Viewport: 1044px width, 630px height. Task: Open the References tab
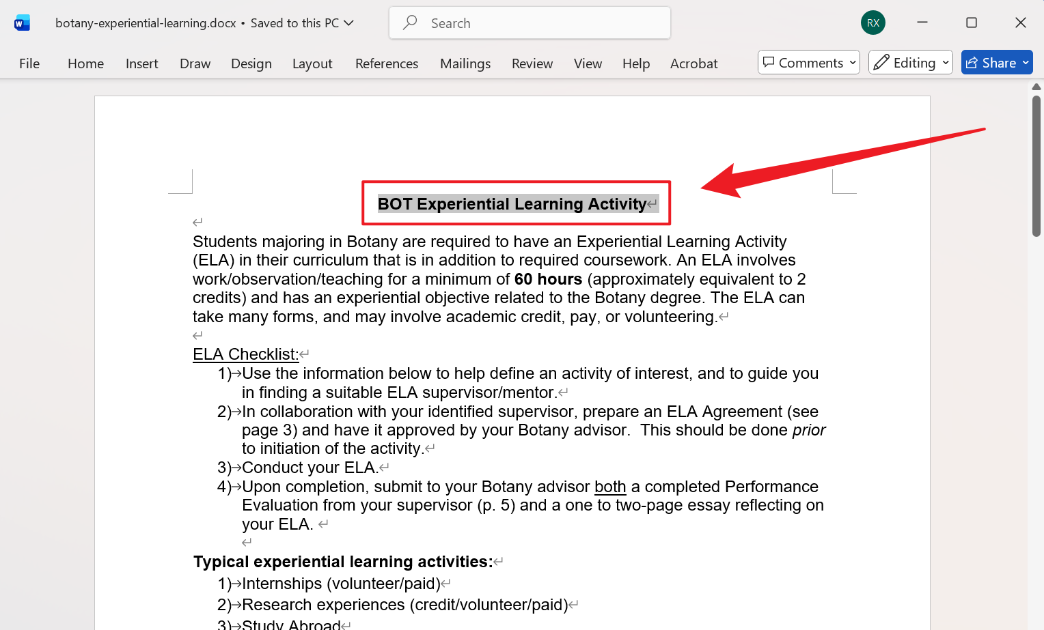[387, 63]
